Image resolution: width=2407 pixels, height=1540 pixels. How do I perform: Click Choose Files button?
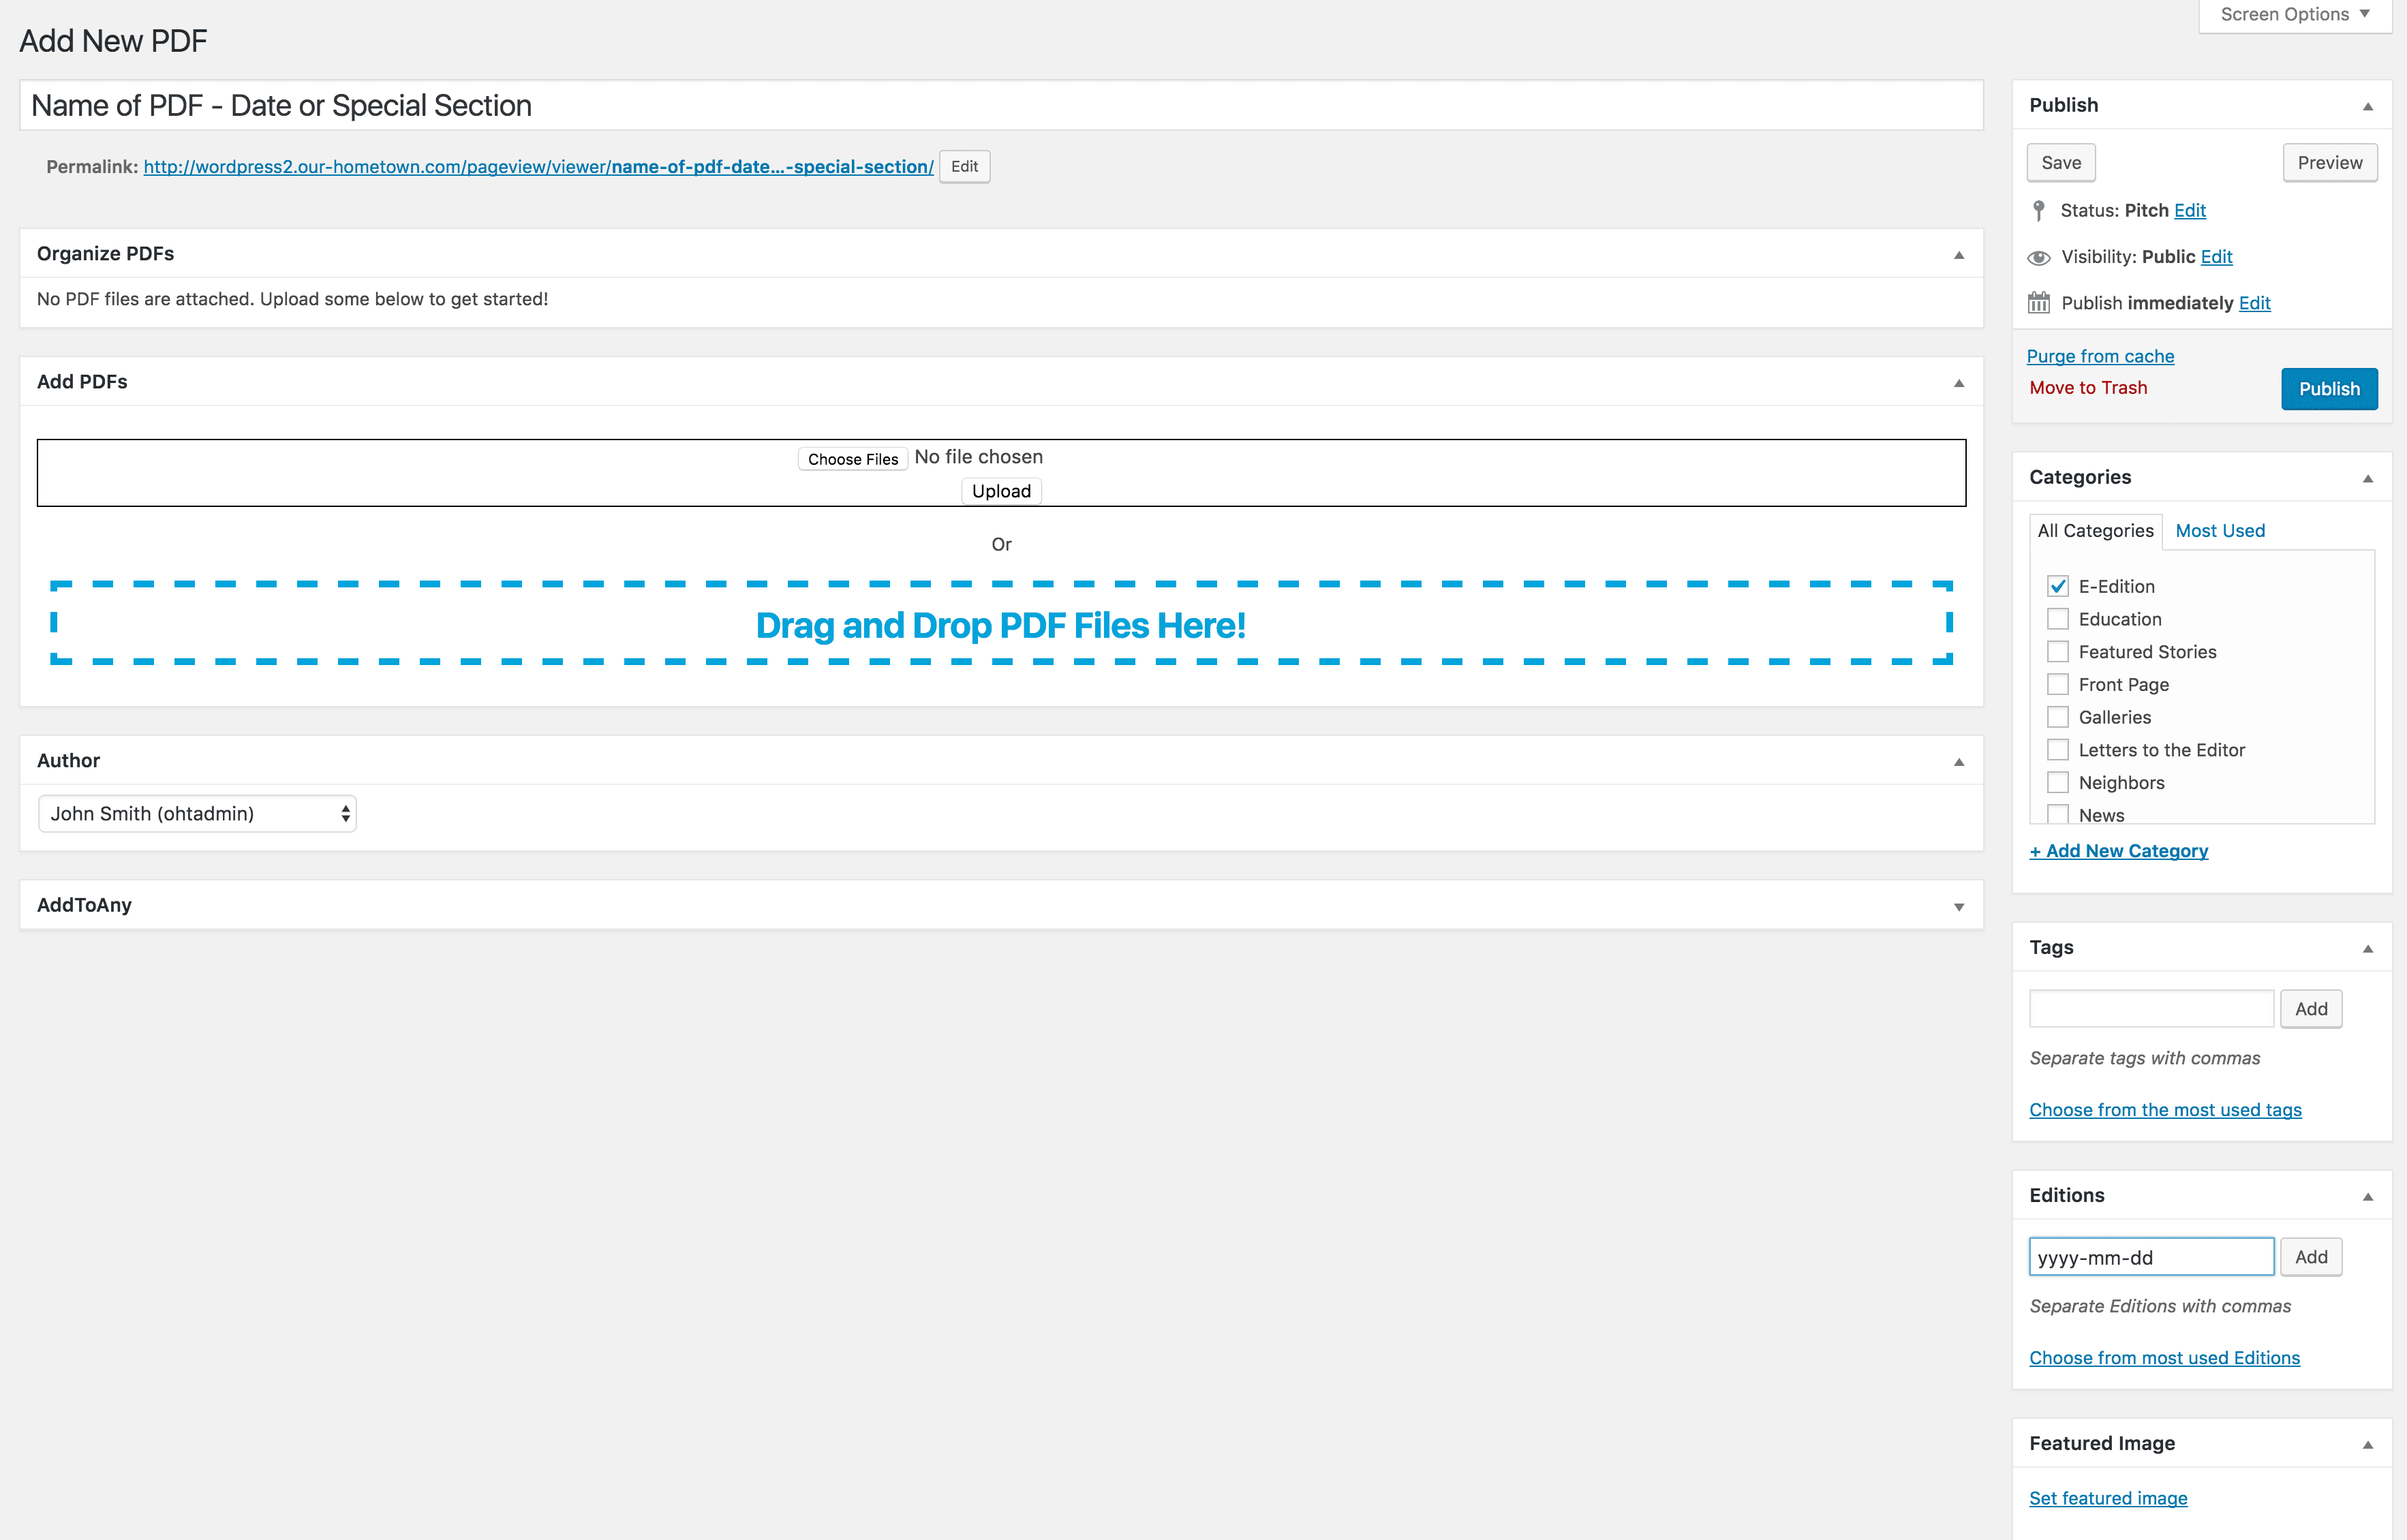[x=853, y=459]
